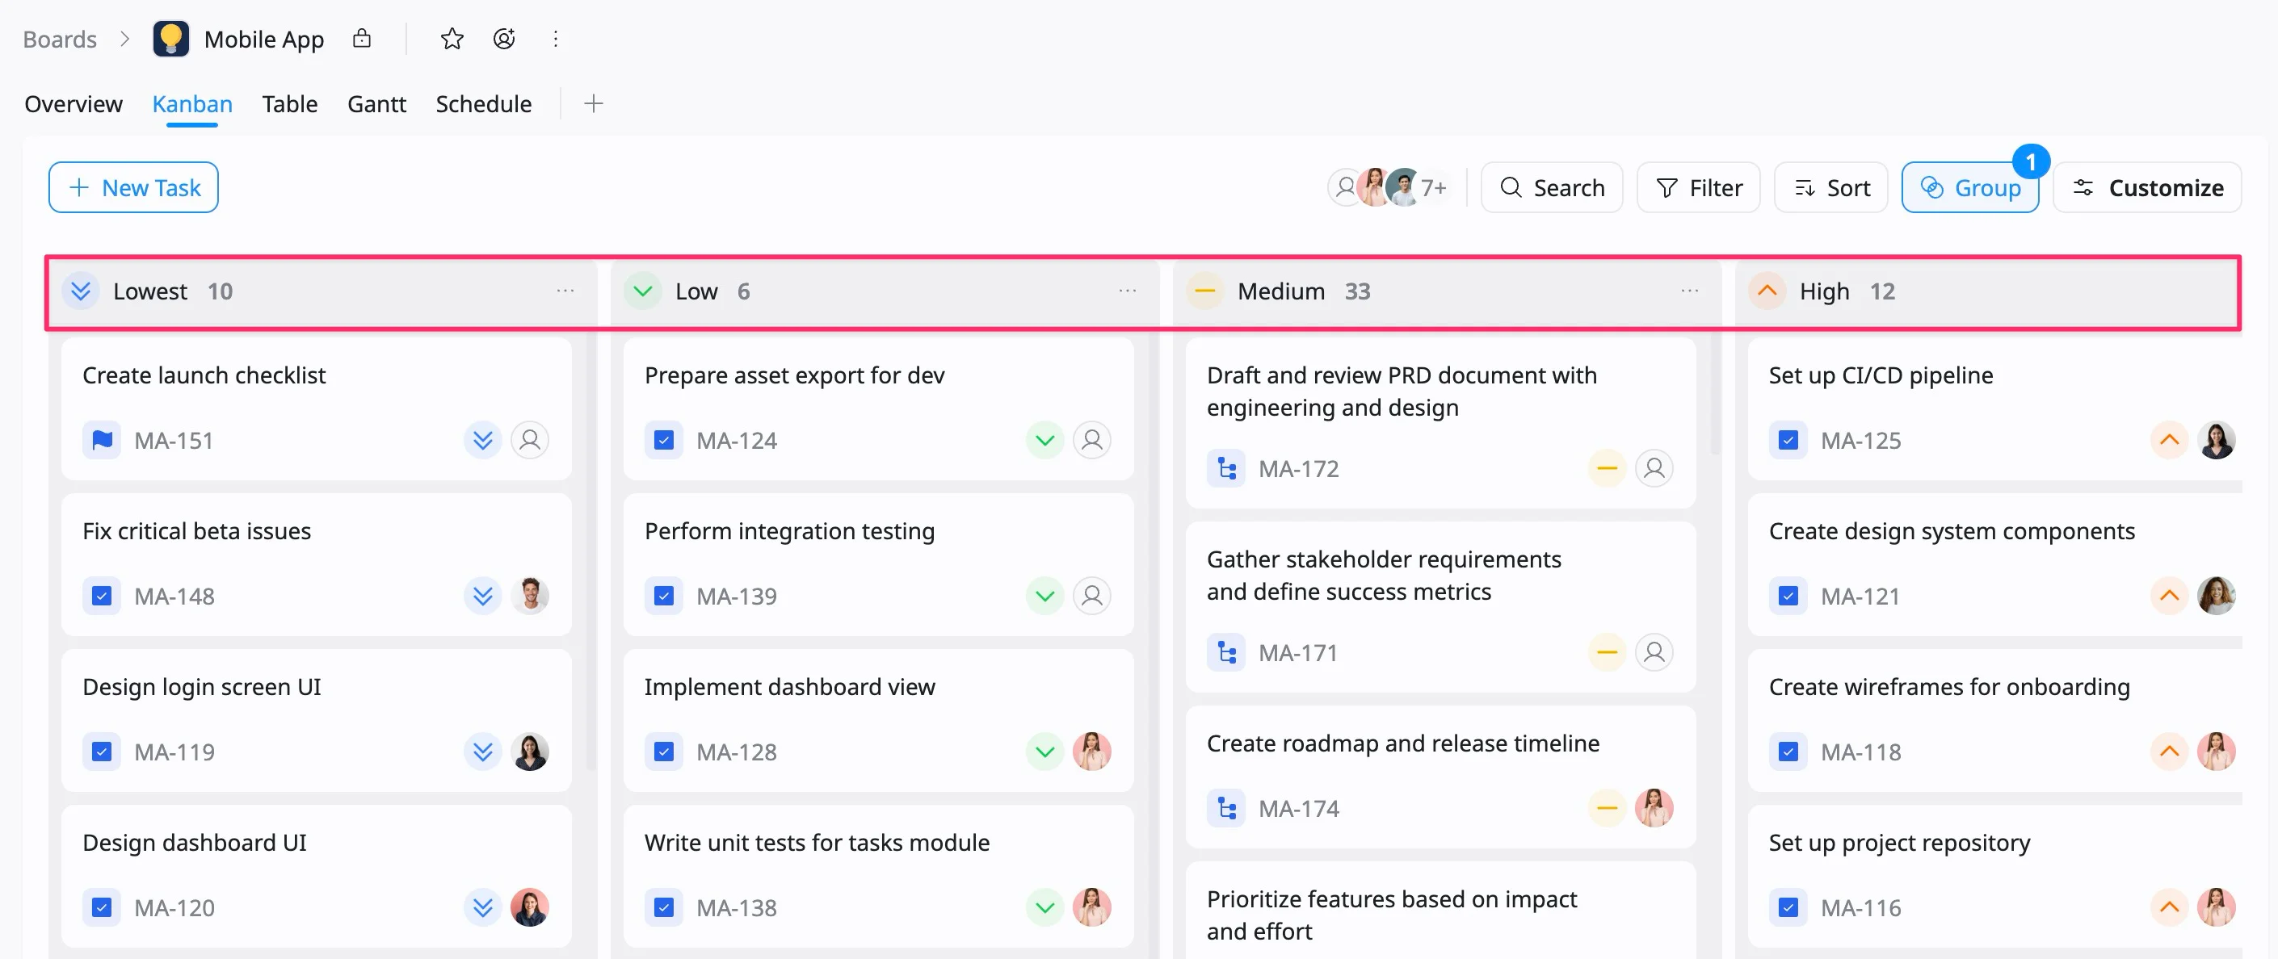Click unassigned avatar on MA-151 card
Image resolution: width=2278 pixels, height=959 pixels.
point(530,440)
